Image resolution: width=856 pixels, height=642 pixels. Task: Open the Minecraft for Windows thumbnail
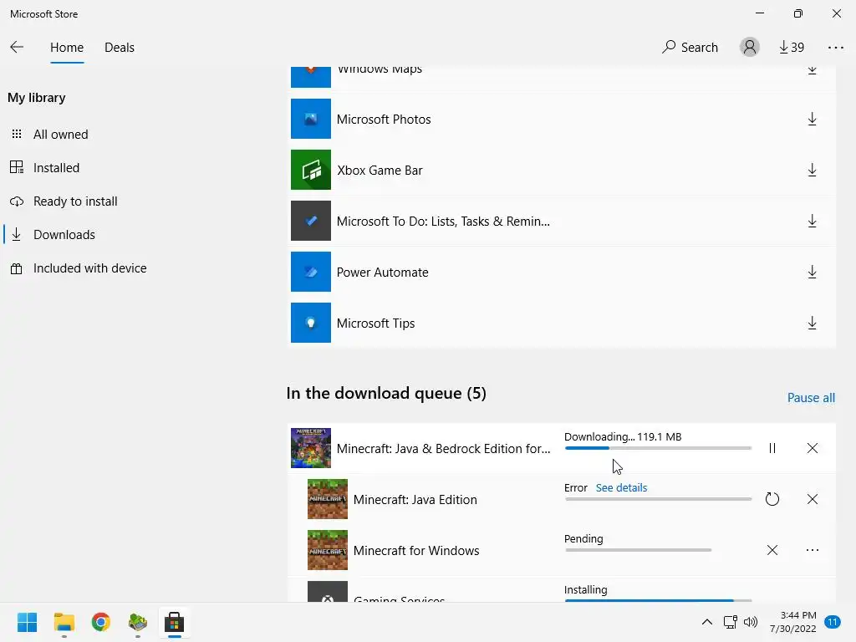pos(328,550)
